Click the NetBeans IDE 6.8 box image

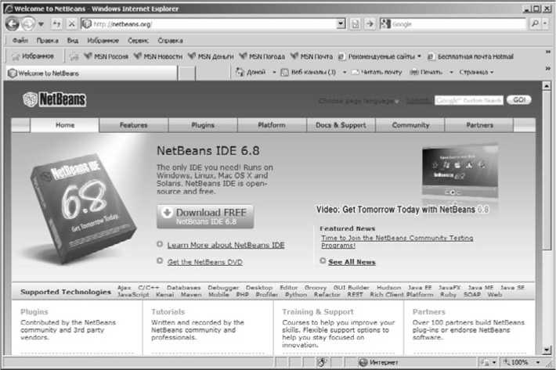[83, 210]
